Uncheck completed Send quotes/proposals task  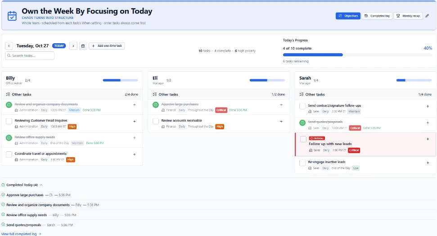pos(302,123)
